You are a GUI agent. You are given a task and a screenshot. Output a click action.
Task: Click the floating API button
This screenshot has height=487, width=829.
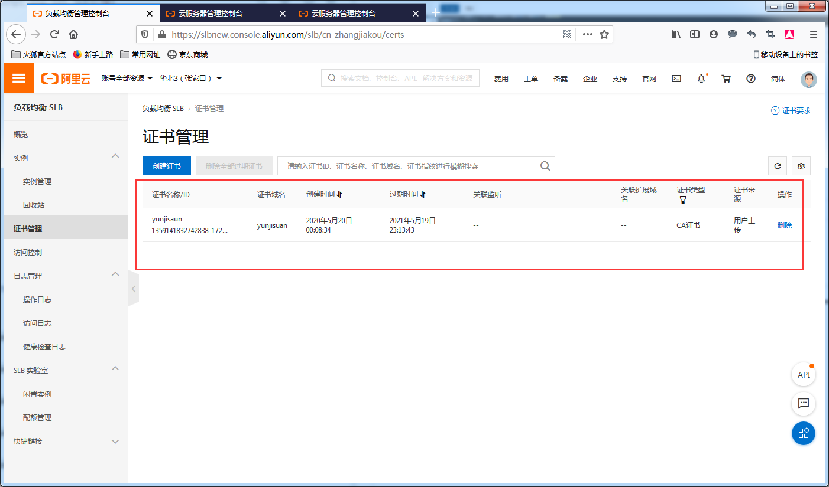point(804,374)
